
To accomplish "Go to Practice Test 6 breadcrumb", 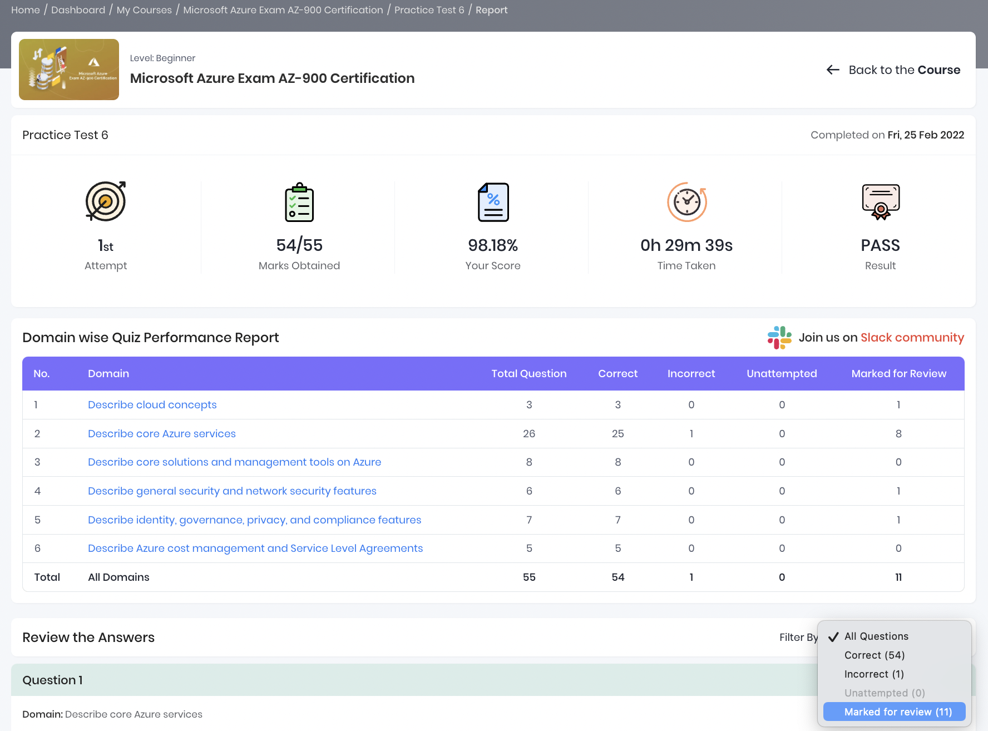I will (429, 10).
